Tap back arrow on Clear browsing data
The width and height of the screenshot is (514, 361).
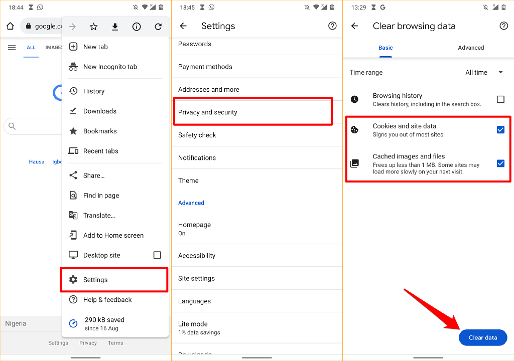click(355, 26)
